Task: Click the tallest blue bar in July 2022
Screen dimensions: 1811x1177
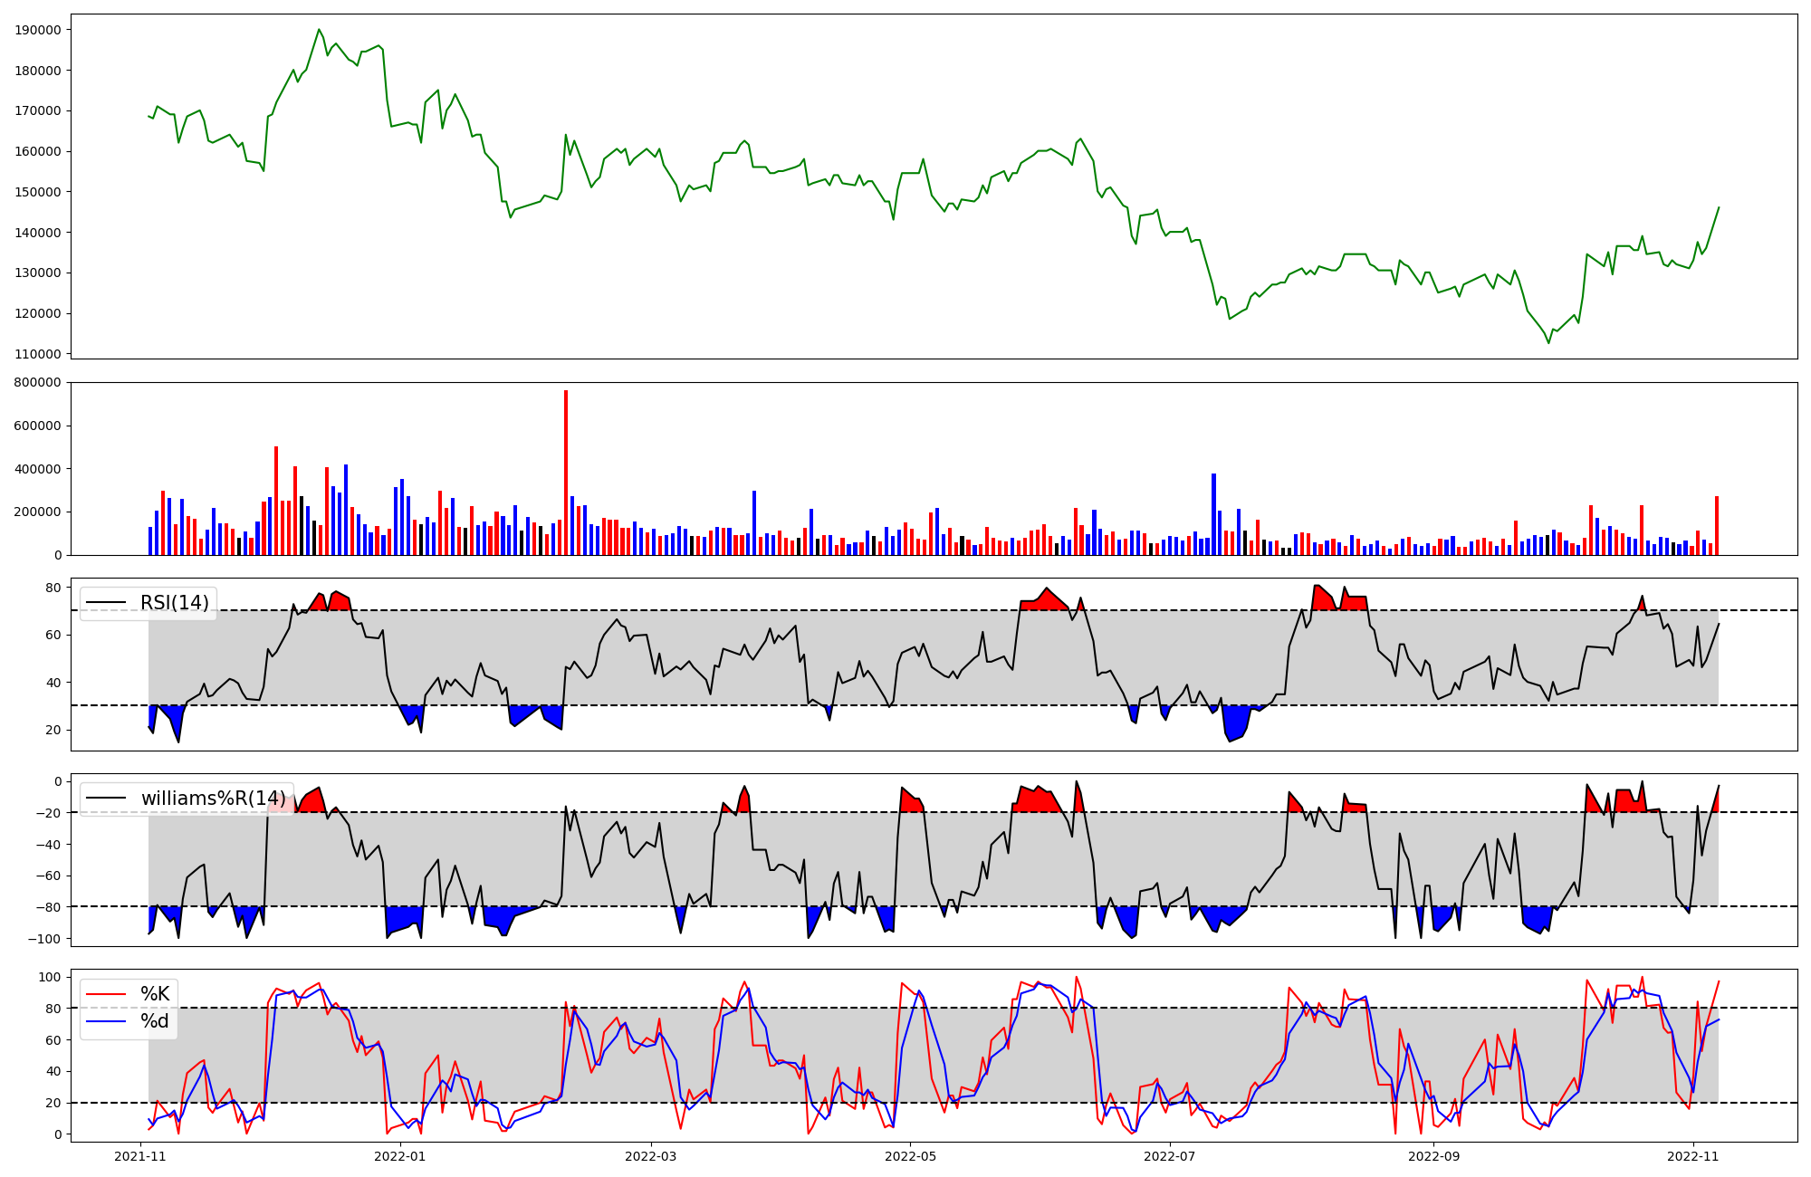Action: pos(1213,512)
